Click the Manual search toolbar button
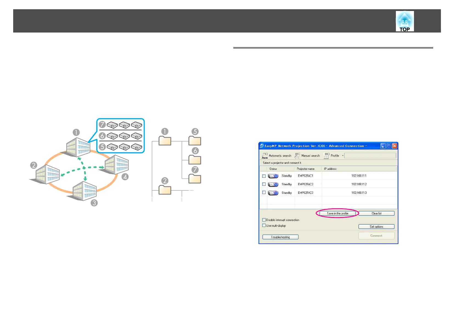Screen dimensions: 462x327 [x=307, y=156]
